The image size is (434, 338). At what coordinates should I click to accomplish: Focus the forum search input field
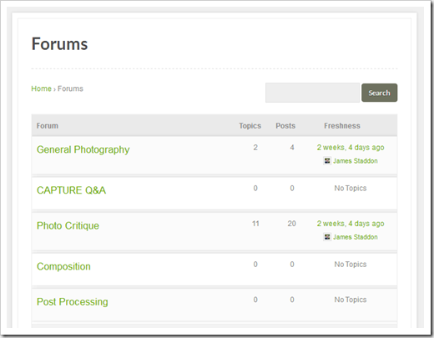(x=312, y=93)
